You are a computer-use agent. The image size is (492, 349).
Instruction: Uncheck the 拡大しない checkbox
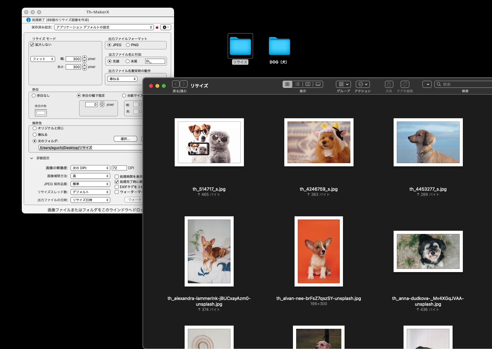click(32, 45)
